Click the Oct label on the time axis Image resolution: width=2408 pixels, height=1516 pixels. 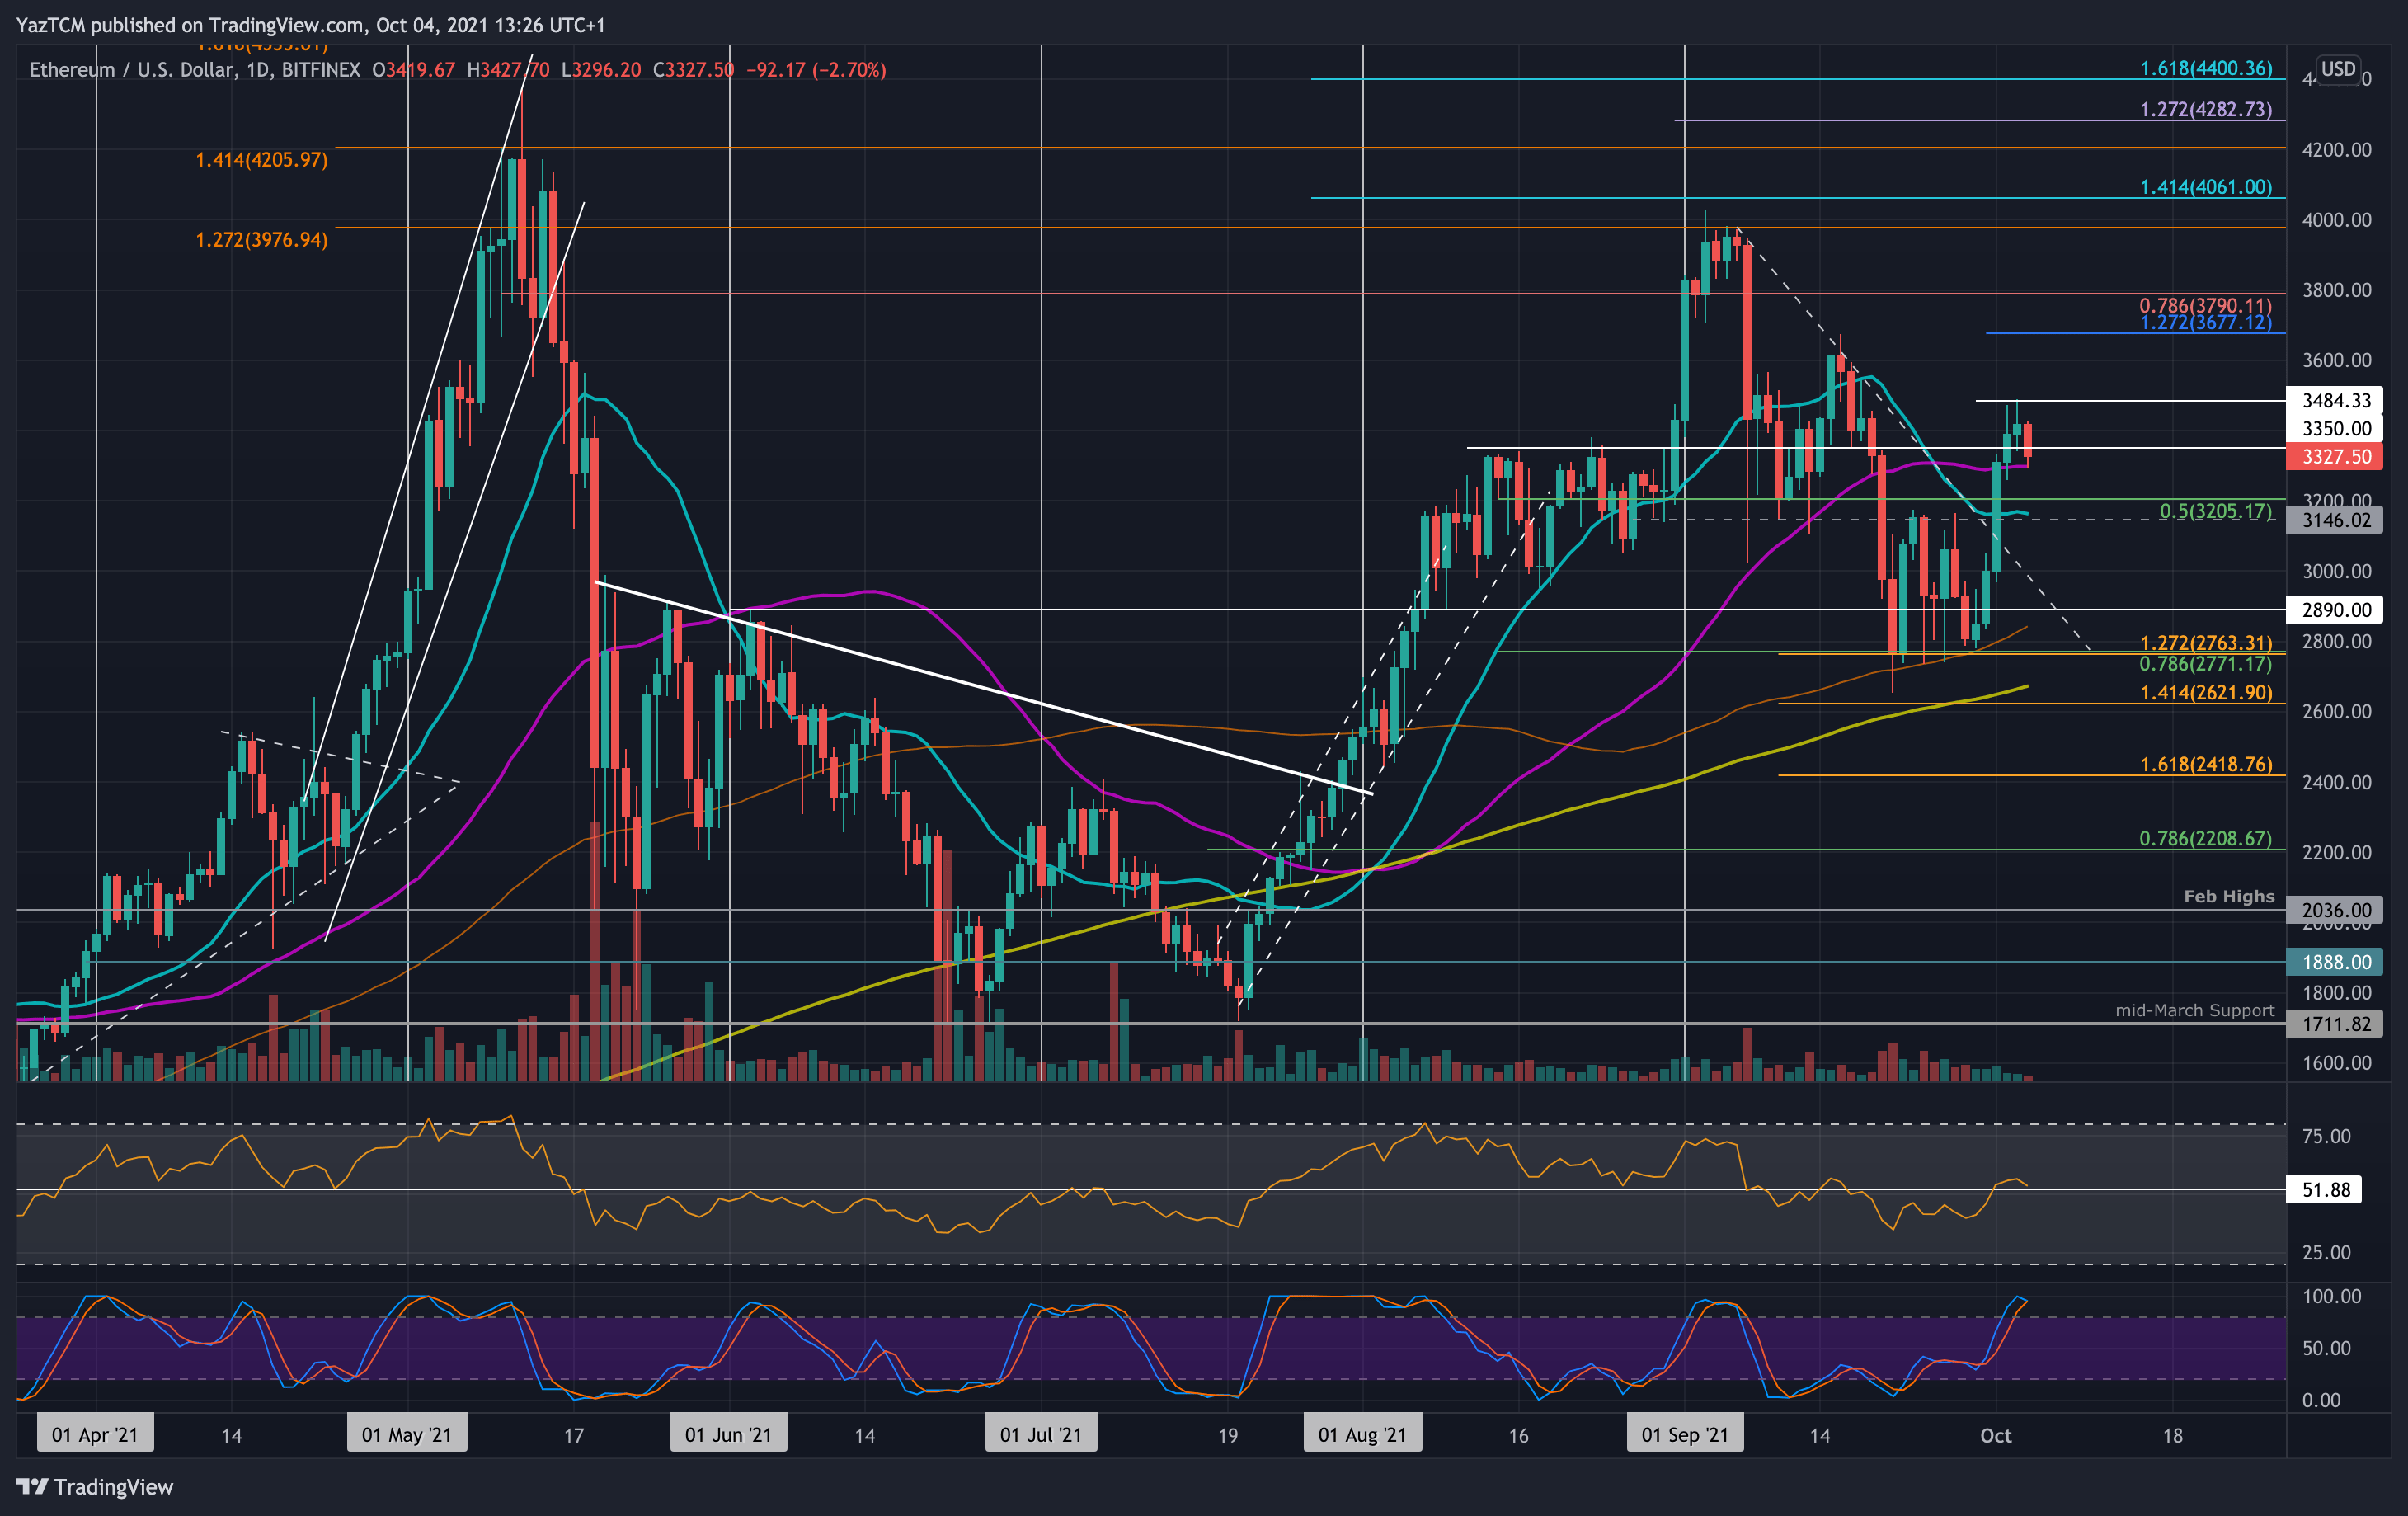point(1996,1435)
